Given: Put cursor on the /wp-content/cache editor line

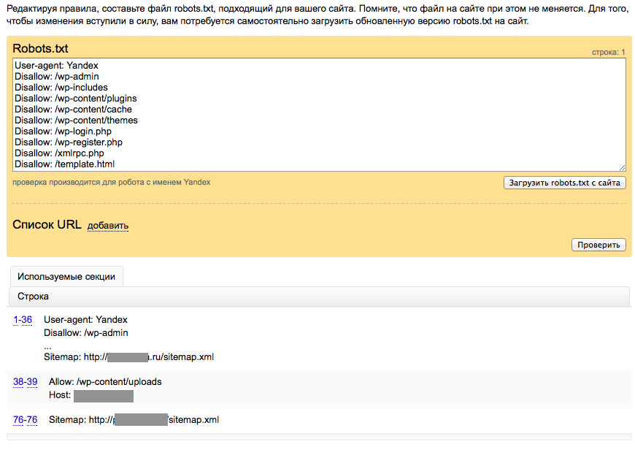Looking at the screenshot, I should [x=73, y=110].
